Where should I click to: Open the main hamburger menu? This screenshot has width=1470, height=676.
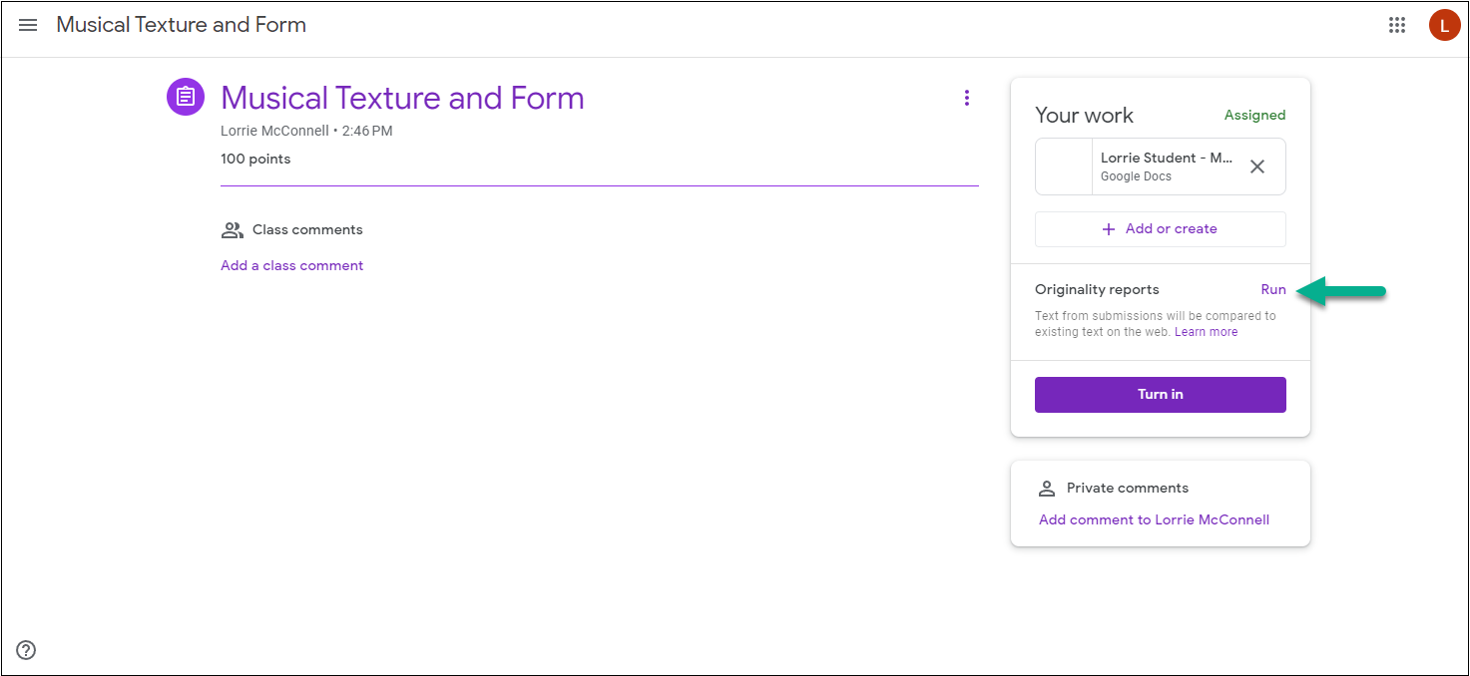[x=28, y=25]
